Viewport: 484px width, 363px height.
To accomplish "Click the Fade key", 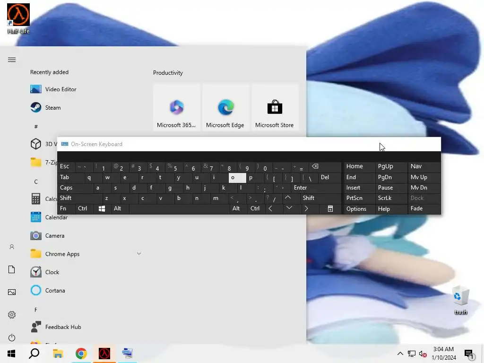I will (424, 208).
